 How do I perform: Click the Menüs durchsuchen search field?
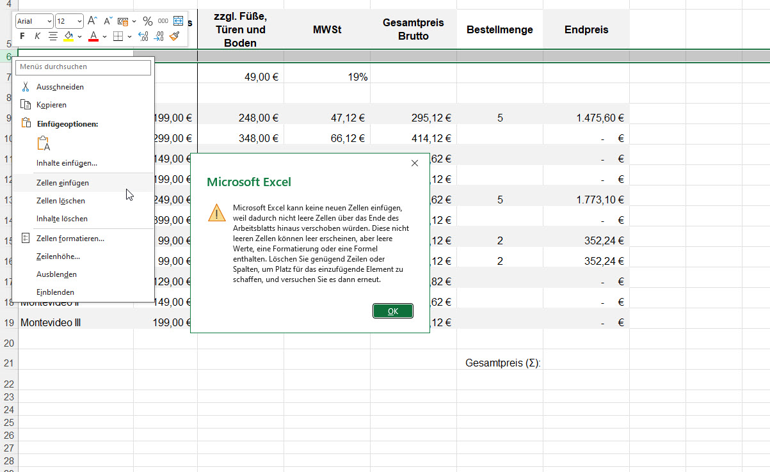click(84, 67)
